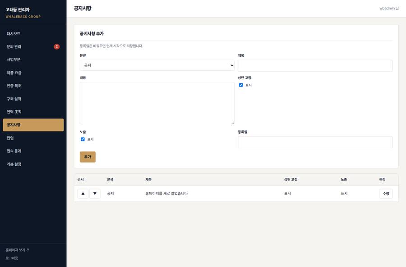Click the 추가 button to add notice

tap(88, 157)
